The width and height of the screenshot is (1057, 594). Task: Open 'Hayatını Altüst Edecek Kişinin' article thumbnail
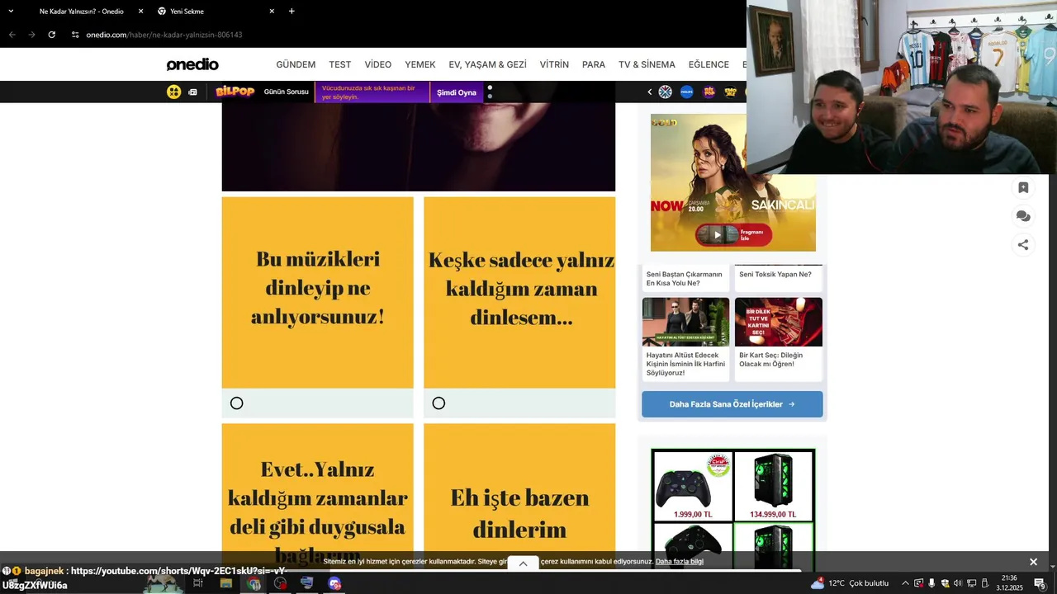686,322
